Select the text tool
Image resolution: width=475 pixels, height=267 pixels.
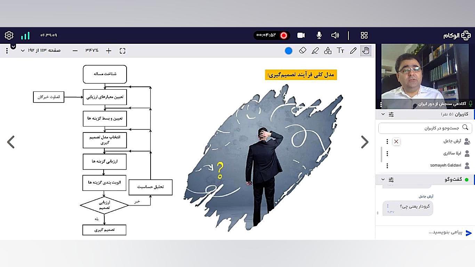(340, 51)
